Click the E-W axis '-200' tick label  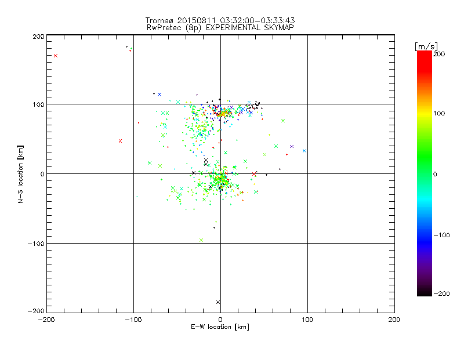tap(46, 320)
